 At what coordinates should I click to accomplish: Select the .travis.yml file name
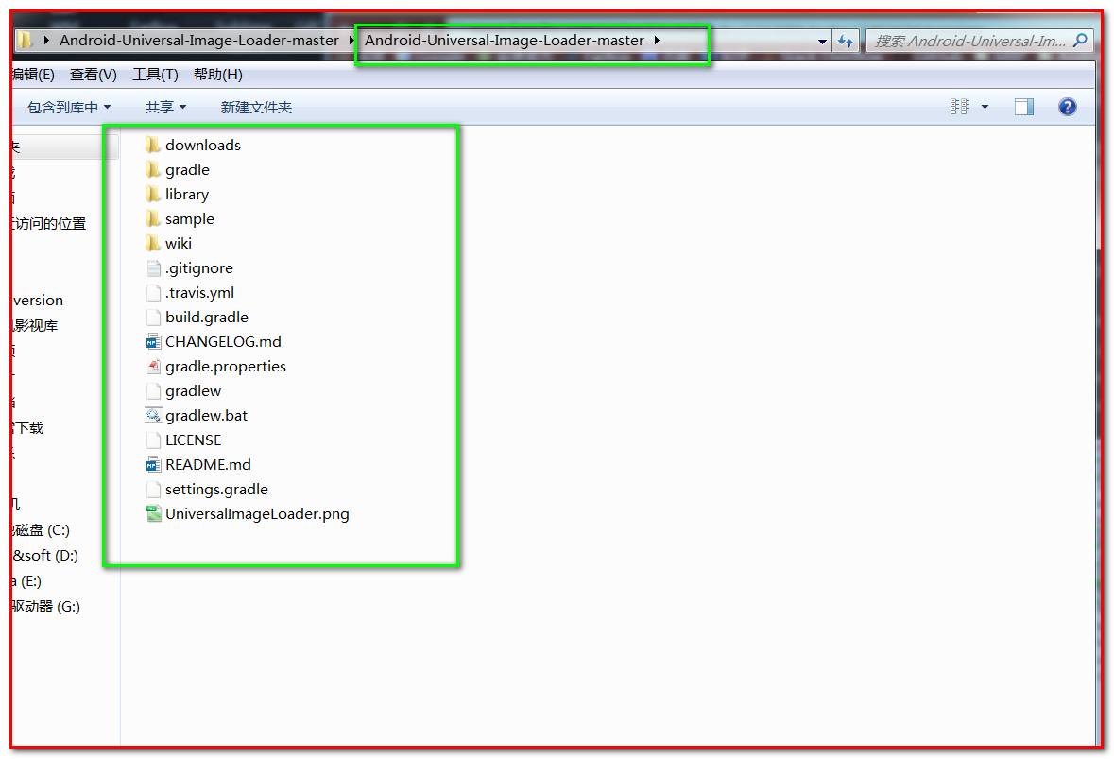click(199, 293)
